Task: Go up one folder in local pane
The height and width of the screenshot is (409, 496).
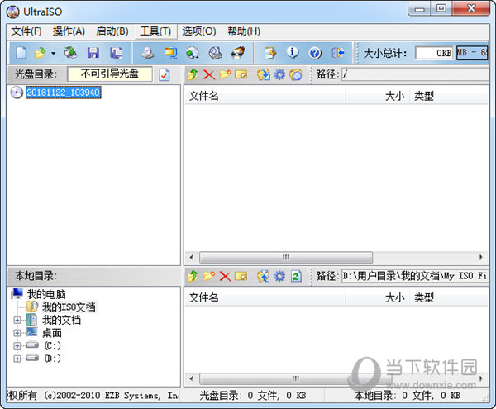Action: [193, 276]
